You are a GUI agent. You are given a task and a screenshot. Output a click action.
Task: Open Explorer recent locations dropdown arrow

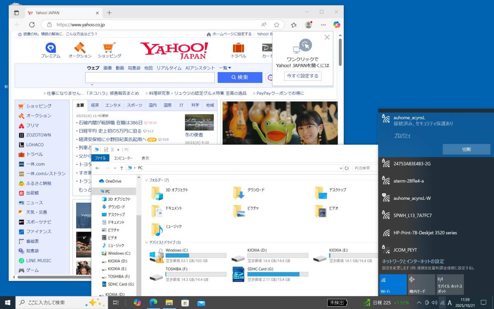(x=114, y=168)
